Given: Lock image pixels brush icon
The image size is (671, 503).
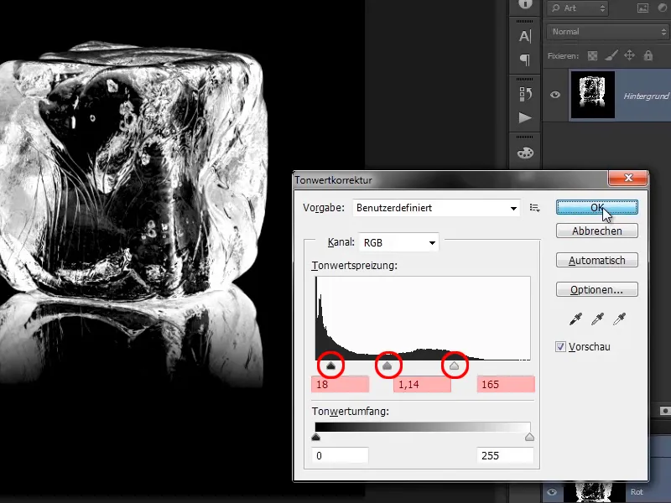Looking at the screenshot, I should coord(611,55).
